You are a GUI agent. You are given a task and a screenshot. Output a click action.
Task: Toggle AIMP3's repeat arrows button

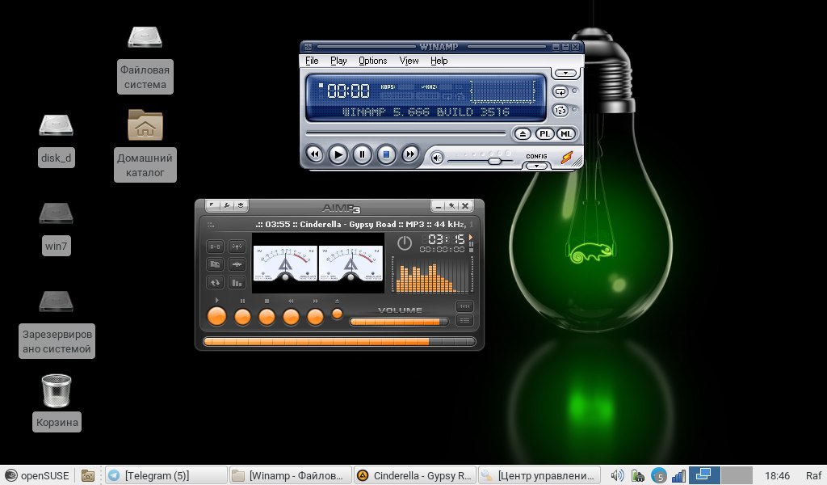click(x=215, y=282)
